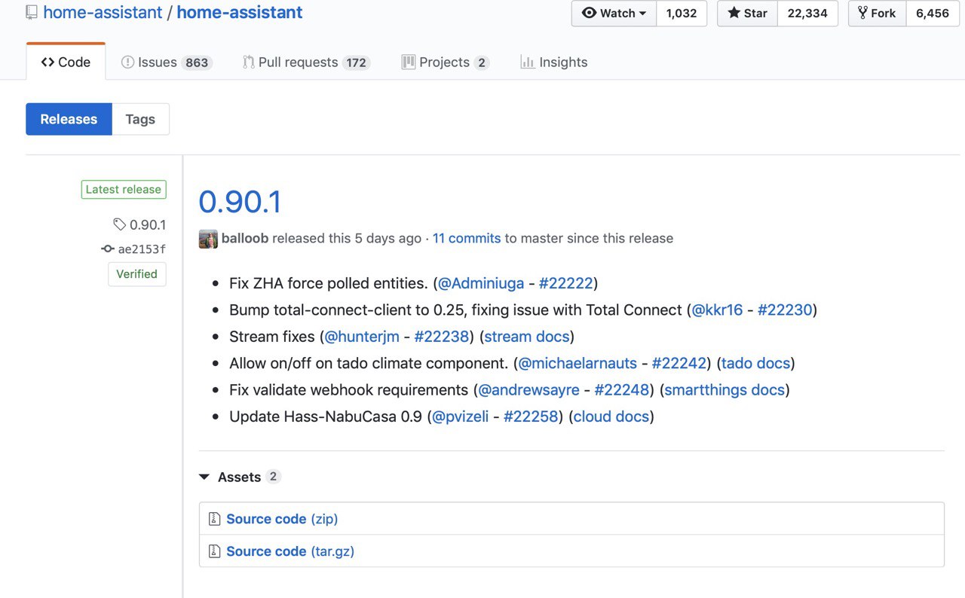Open @hunterjm profile link
Screen dimensions: 965x598
(362, 337)
